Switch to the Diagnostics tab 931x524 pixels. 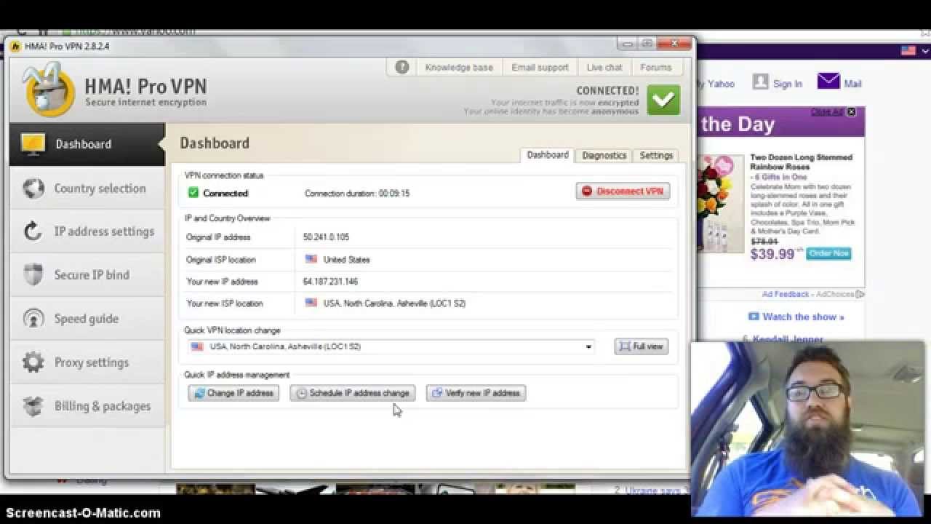[x=604, y=155]
